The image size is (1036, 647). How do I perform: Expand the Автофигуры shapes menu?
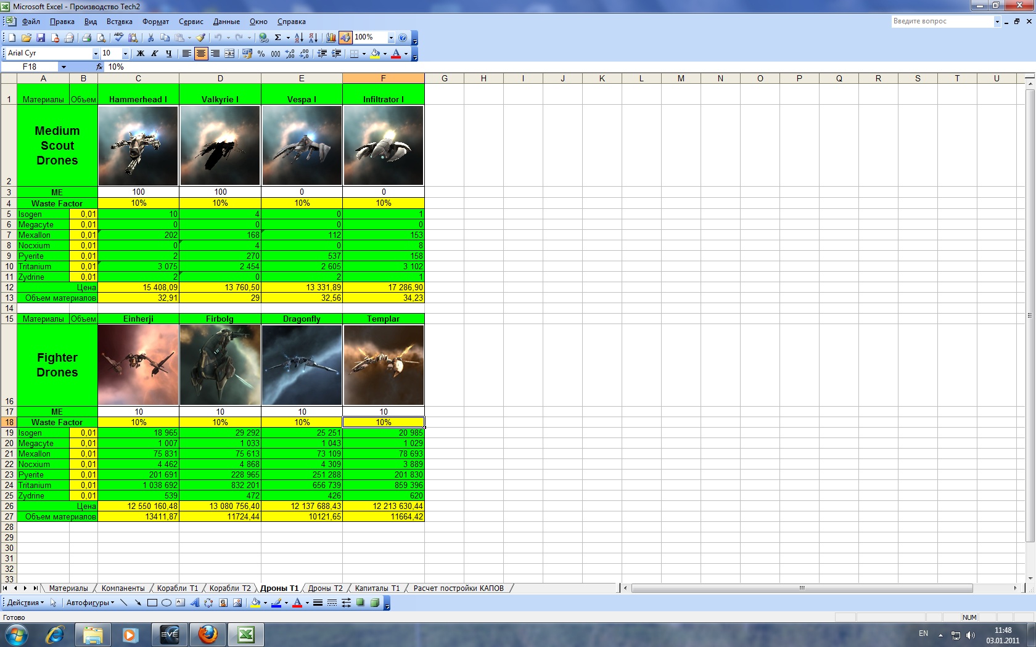[x=90, y=603]
